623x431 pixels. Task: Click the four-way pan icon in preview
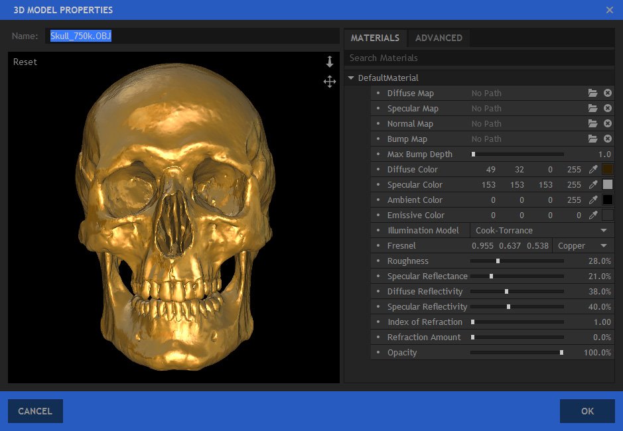(x=330, y=82)
